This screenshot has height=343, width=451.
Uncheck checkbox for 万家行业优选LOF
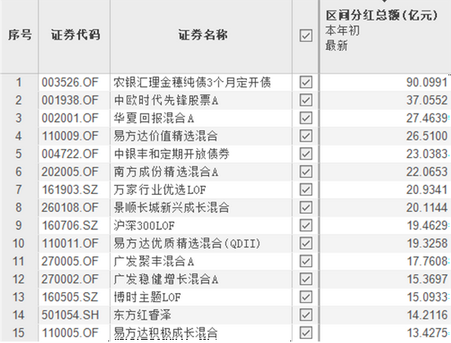(306, 189)
